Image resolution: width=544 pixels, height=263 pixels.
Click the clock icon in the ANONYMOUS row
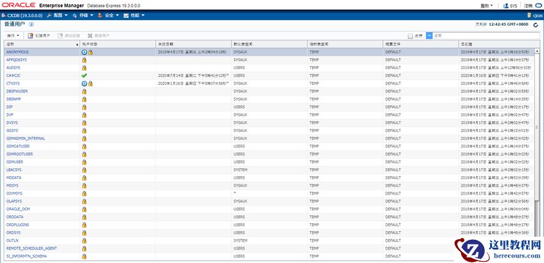pyautogui.click(x=84, y=52)
